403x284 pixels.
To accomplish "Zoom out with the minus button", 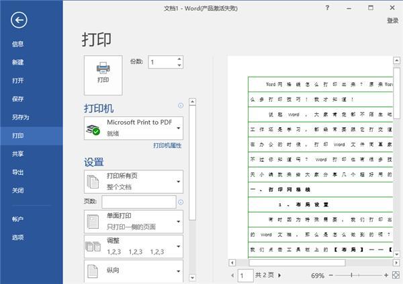I will (330, 275).
